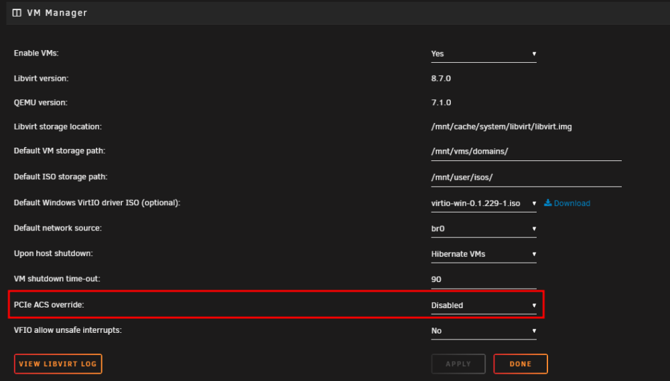Click the Upon host shutdown label

pos(53,253)
